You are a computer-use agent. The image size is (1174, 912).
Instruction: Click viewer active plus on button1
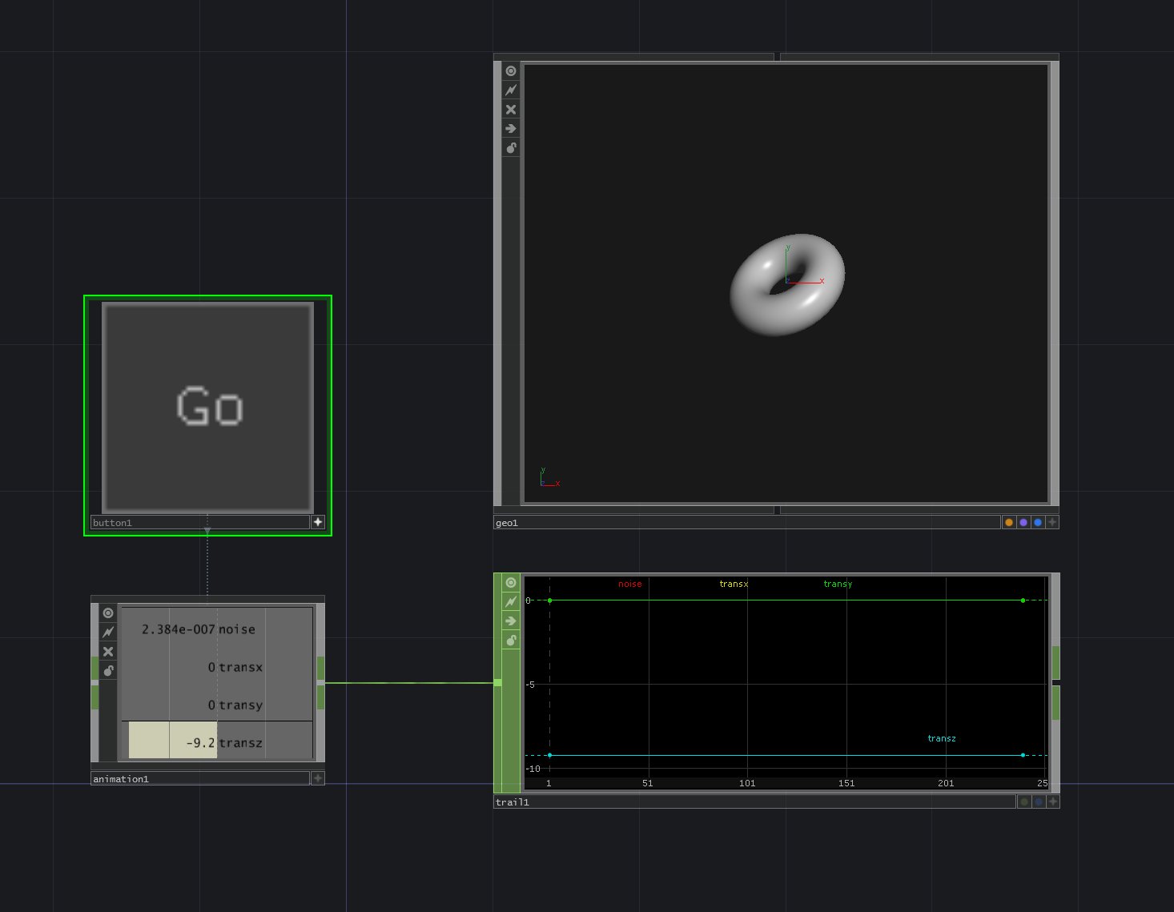coord(318,522)
